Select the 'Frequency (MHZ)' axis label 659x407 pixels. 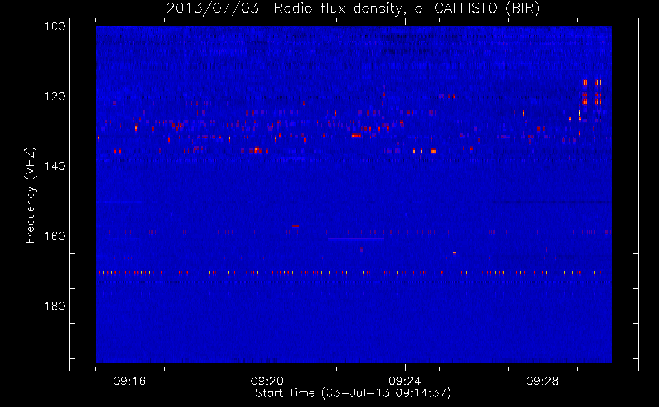[31, 195]
